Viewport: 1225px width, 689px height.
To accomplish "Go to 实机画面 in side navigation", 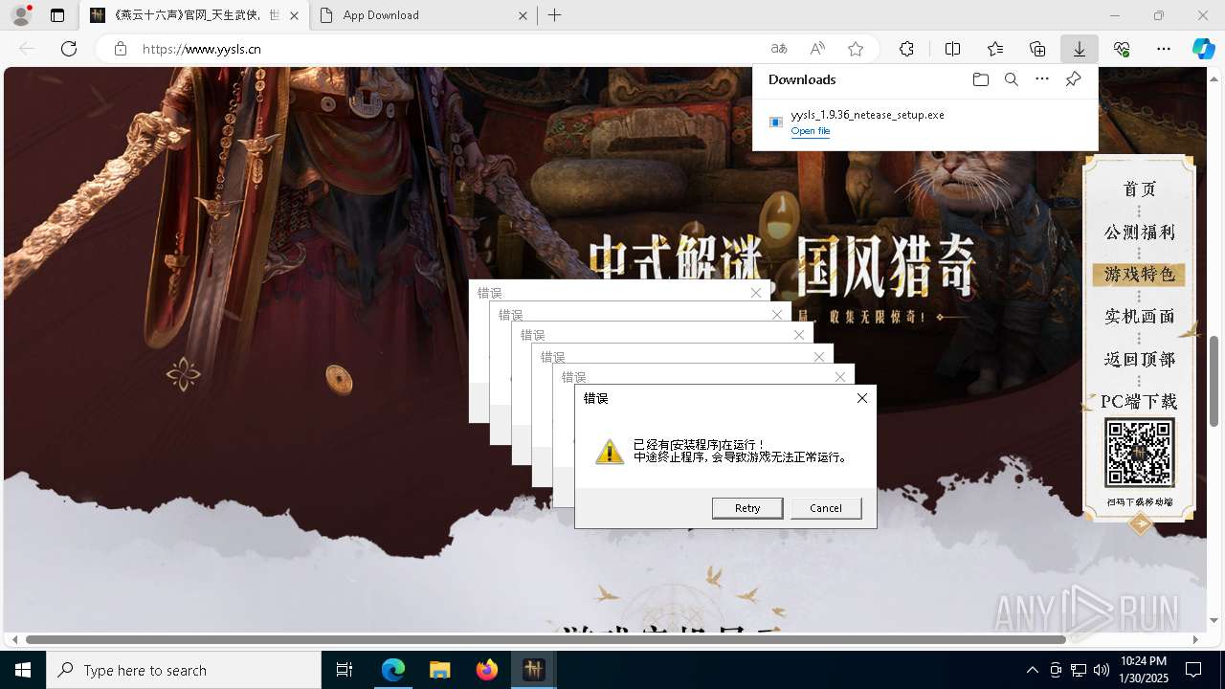I will 1139,317.
